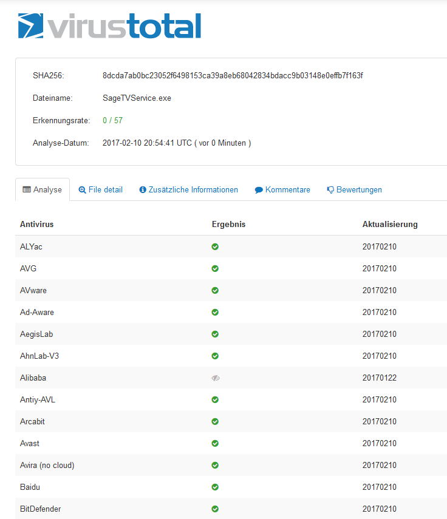Click the Analyse-Datum label
447x519 pixels.
pos(61,143)
